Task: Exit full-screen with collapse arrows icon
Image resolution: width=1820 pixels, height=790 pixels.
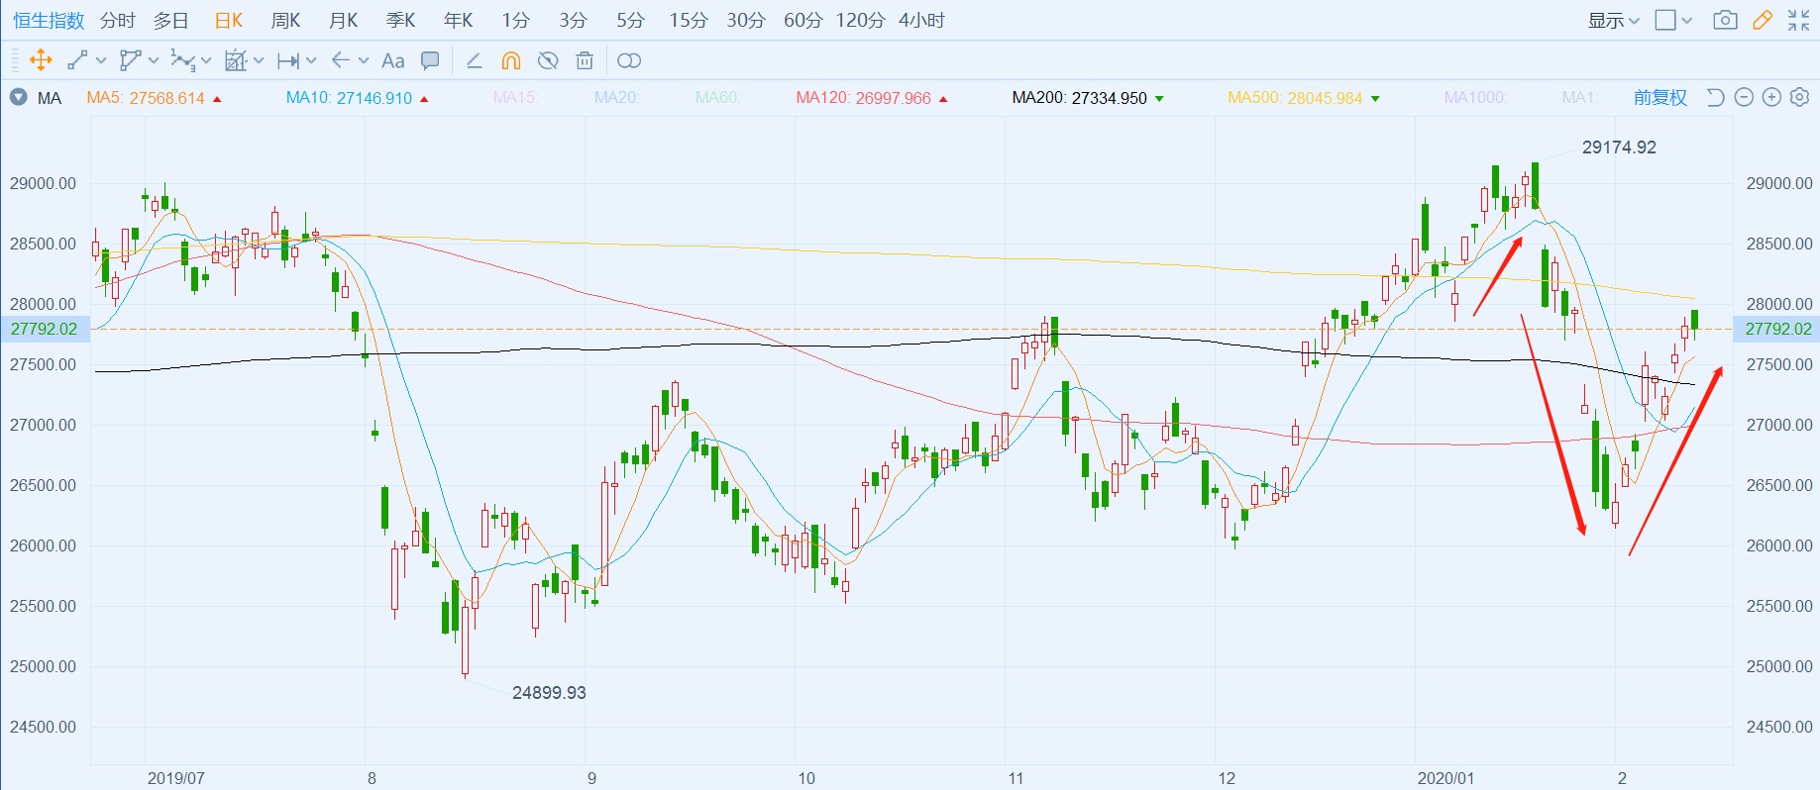Action: pyautogui.click(x=1799, y=20)
